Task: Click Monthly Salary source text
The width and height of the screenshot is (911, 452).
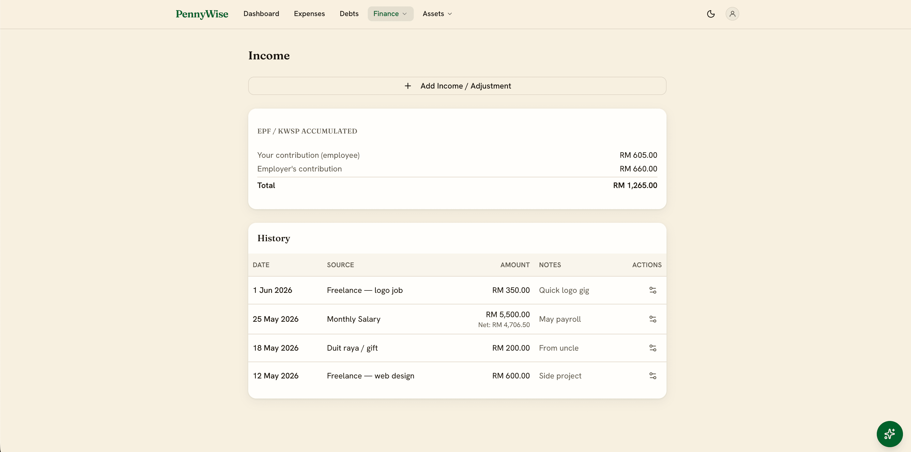Action: (x=354, y=319)
